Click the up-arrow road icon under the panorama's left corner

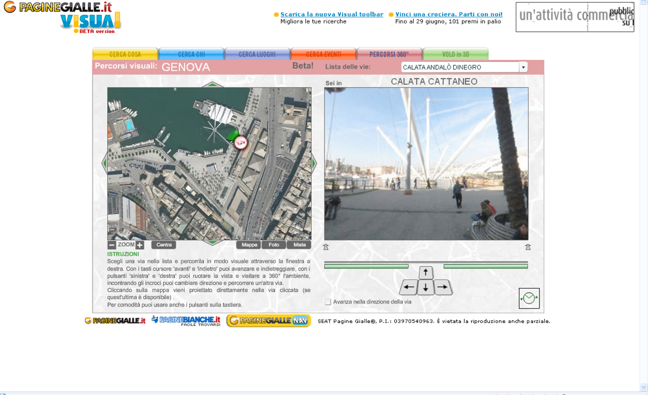pos(326,247)
